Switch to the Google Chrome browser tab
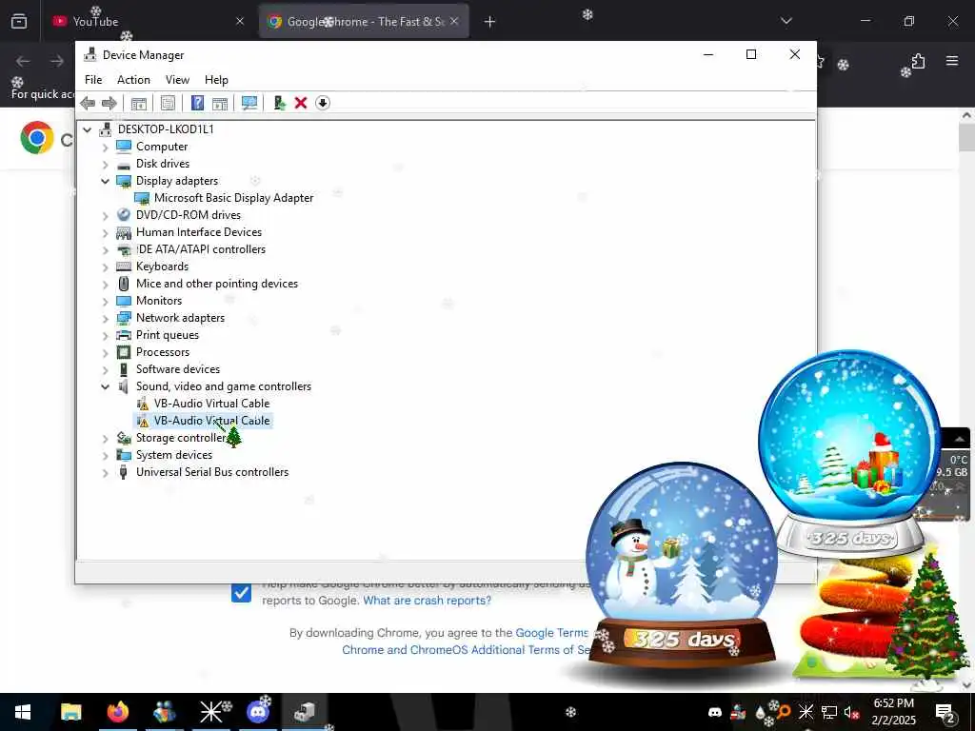 pos(364,22)
